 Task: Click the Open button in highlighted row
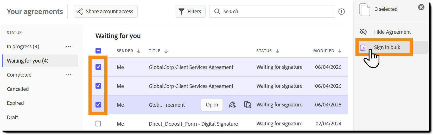pyautogui.click(x=212, y=105)
